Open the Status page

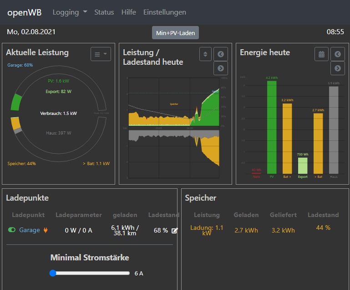click(104, 12)
